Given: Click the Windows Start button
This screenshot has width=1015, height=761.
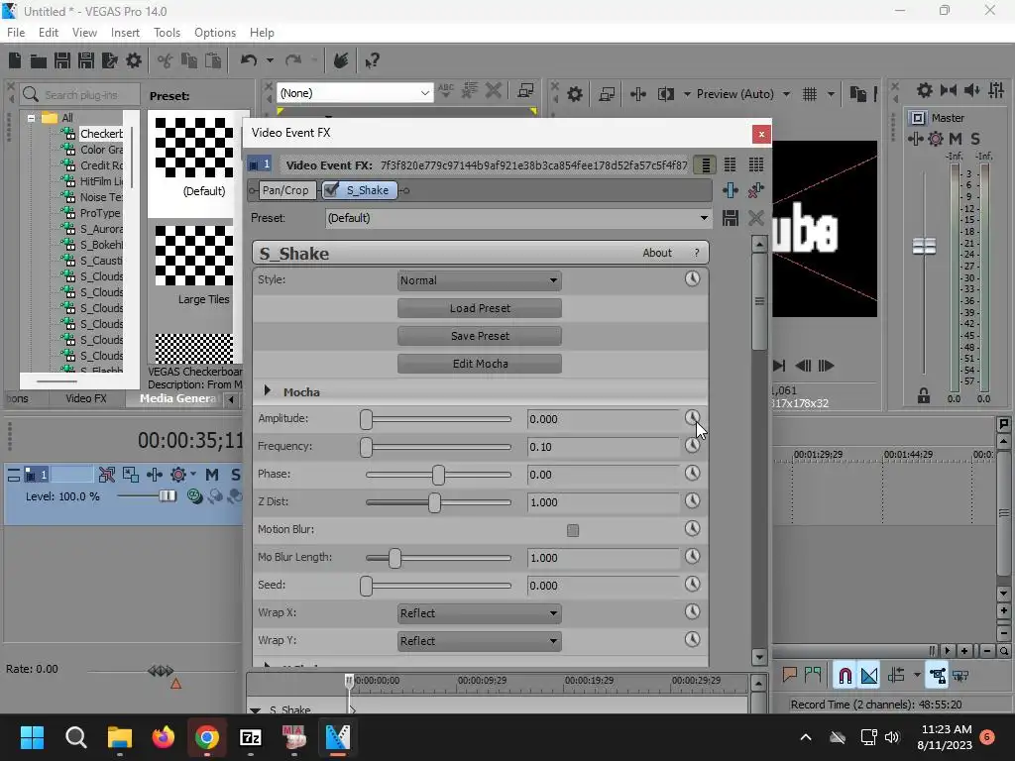Looking at the screenshot, I should tap(32, 737).
